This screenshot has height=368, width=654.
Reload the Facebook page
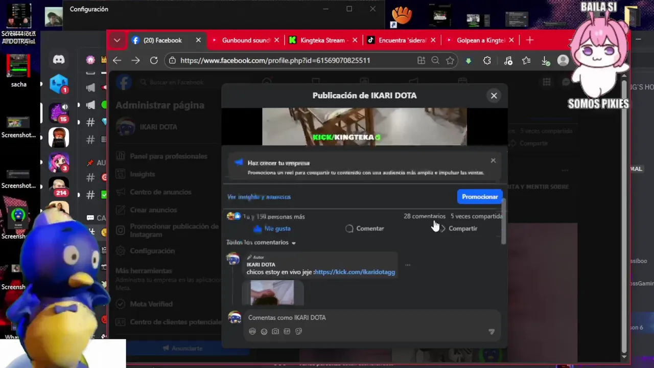coord(154,60)
